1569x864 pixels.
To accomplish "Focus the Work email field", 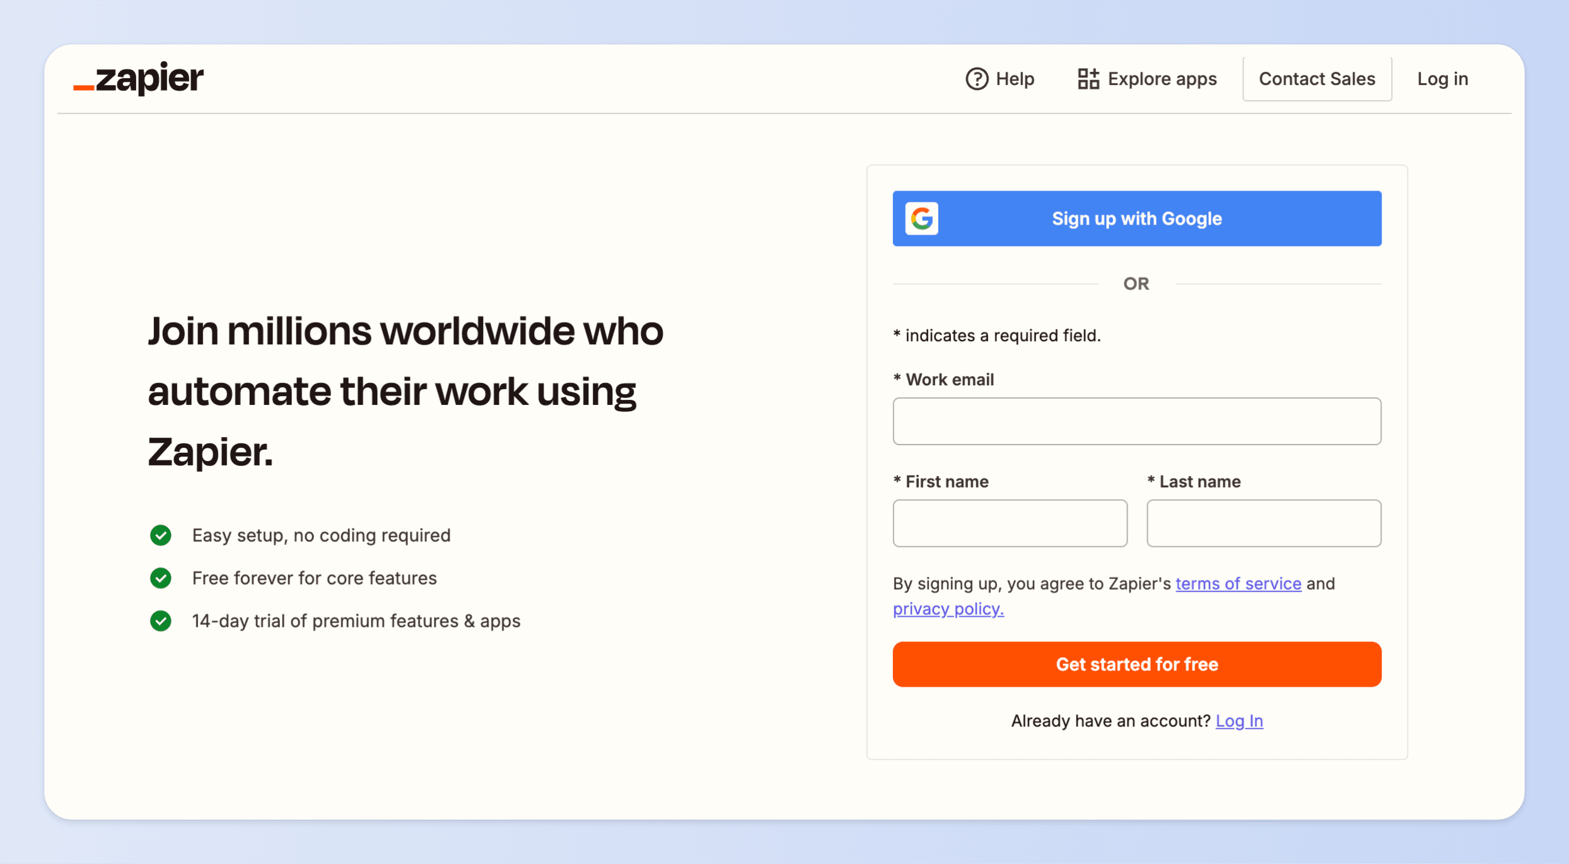I will point(1136,421).
